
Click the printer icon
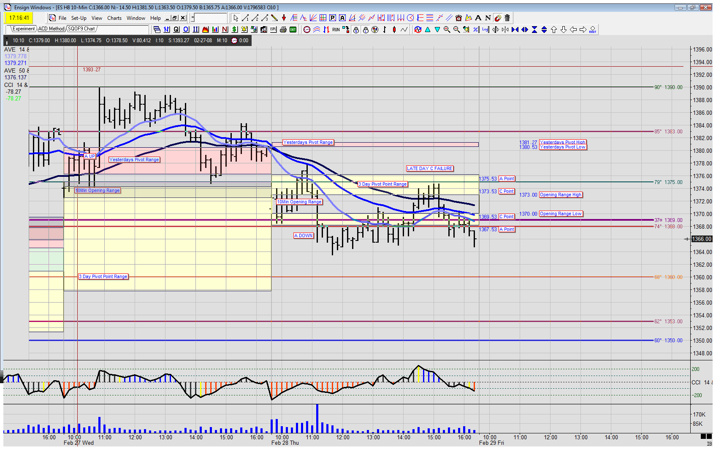point(283,30)
